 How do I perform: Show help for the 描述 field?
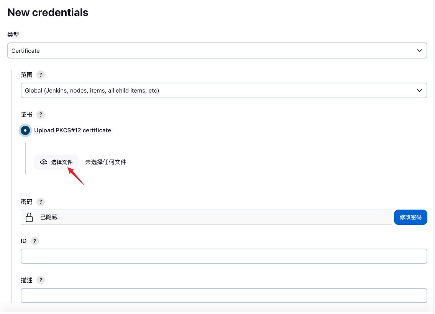(x=41, y=280)
